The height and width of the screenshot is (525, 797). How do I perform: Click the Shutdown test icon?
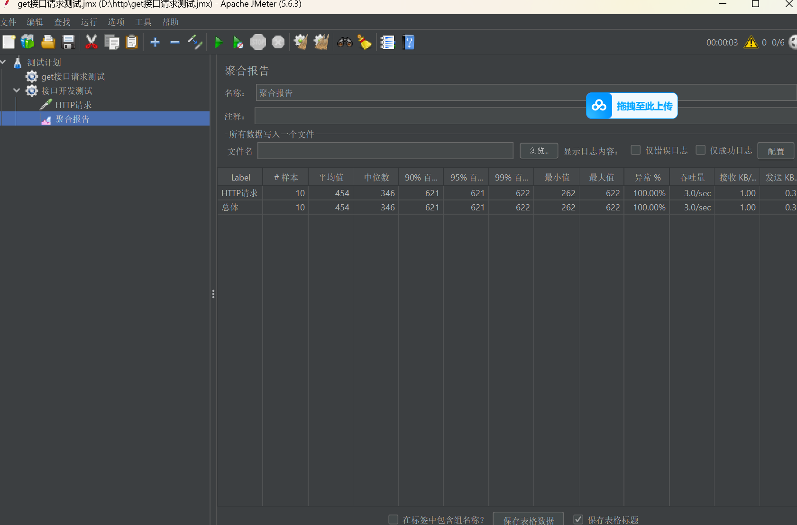click(x=278, y=42)
